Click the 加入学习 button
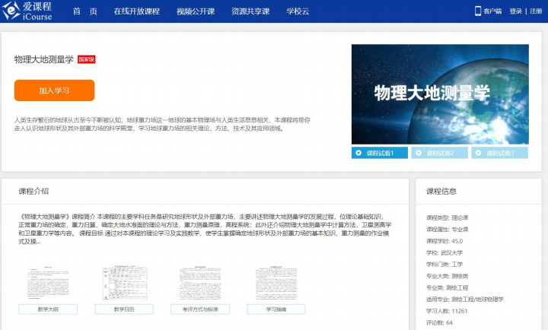This screenshot has width=548, height=330. click(x=54, y=90)
